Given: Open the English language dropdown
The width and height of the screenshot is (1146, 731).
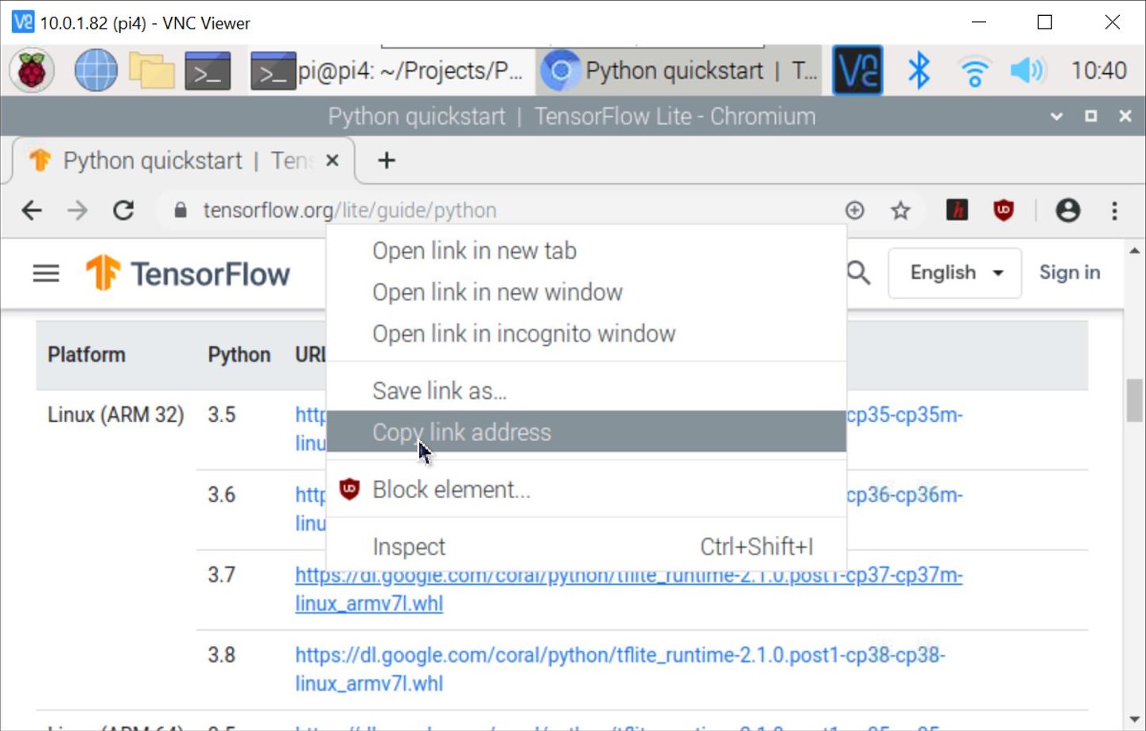Looking at the screenshot, I should [x=954, y=273].
